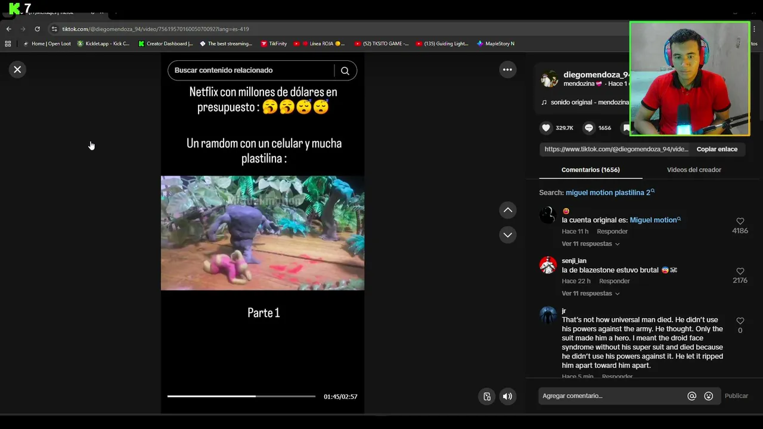Expand 'Ver 11 respuestas' under first comment
763x429 pixels.
pos(590,244)
